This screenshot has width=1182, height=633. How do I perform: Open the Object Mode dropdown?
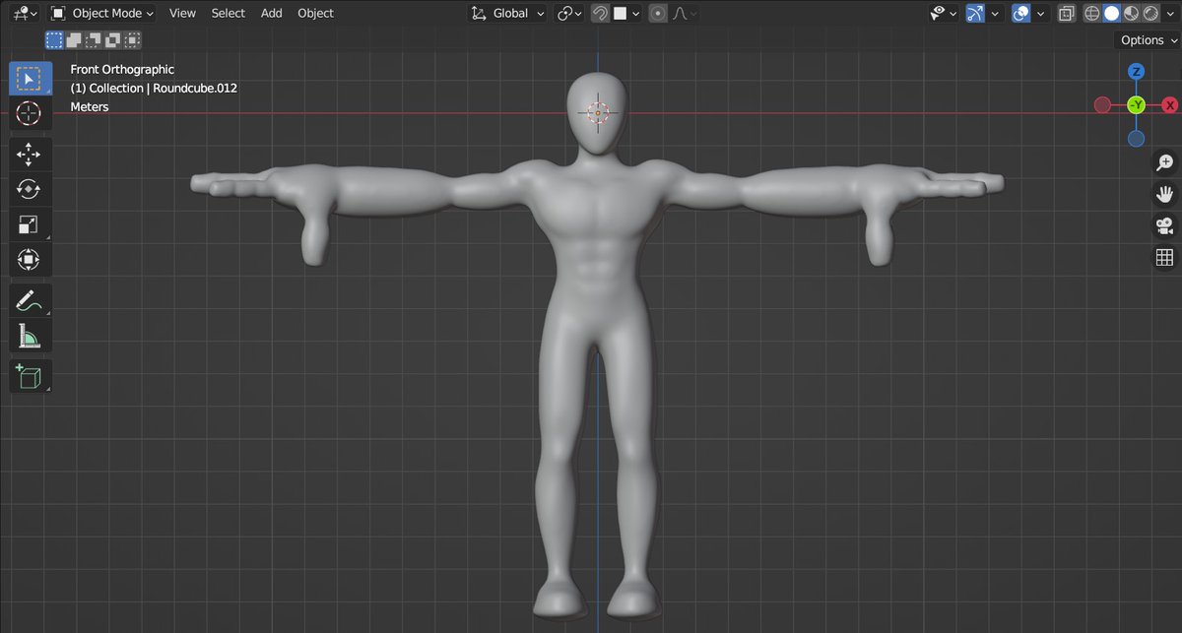tap(102, 13)
